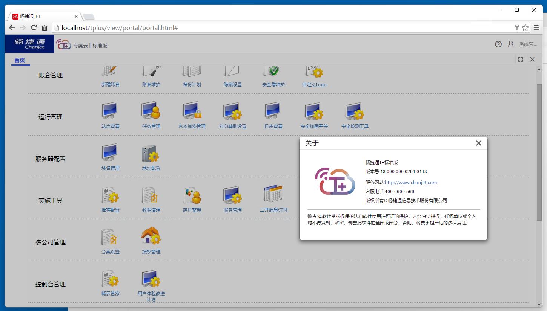547x311 pixels.
Task: Open the 站点查看 site viewer icon
Action: (x=110, y=111)
